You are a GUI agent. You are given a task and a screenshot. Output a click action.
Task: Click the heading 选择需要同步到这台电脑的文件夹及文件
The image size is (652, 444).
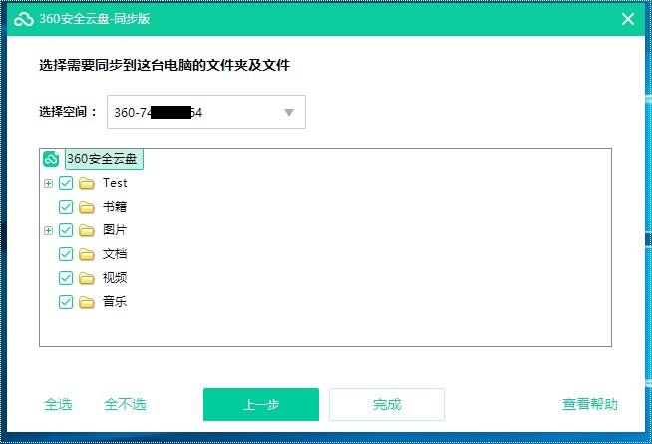click(x=164, y=65)
